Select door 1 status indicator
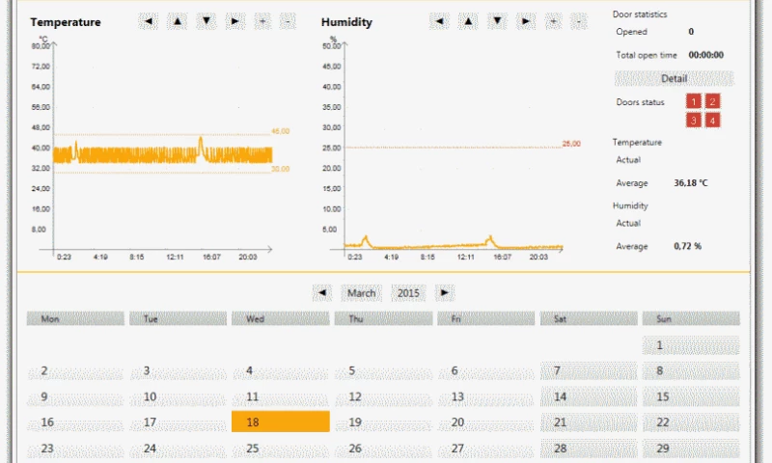The image size is (772, 463). [x=693, y=101]
